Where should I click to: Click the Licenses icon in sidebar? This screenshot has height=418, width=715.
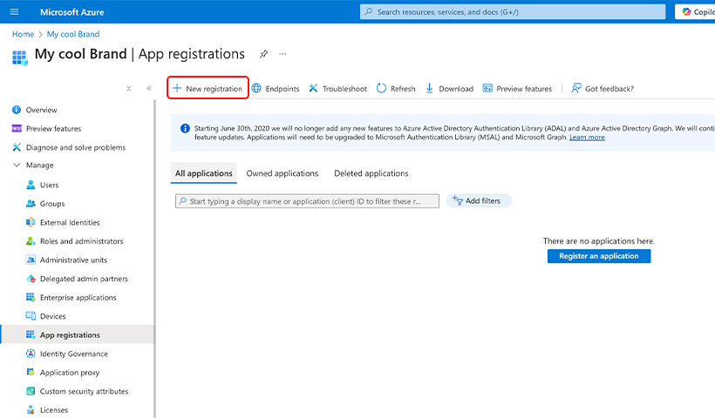coord(31,410)
